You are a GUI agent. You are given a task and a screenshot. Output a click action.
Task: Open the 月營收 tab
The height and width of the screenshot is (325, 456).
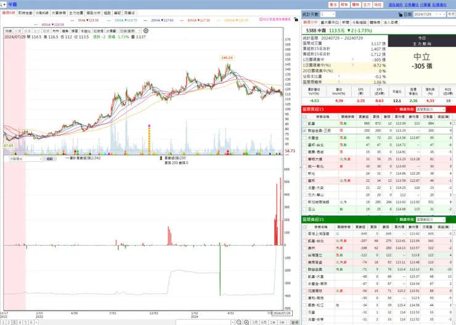[129, 13]
